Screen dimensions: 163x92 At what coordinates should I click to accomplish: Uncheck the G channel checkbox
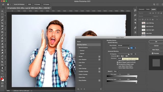[x=122, y=56]
